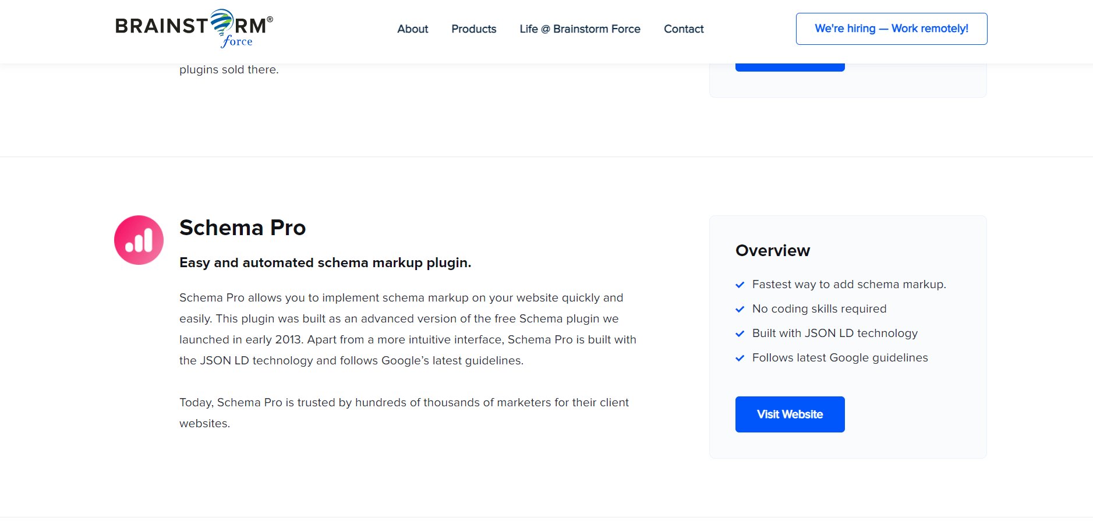Select the Schema Pro heading
This screenshot has height=532, width=1093.
[x=242, y=228]
